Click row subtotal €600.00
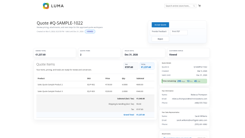 (140, 85)
